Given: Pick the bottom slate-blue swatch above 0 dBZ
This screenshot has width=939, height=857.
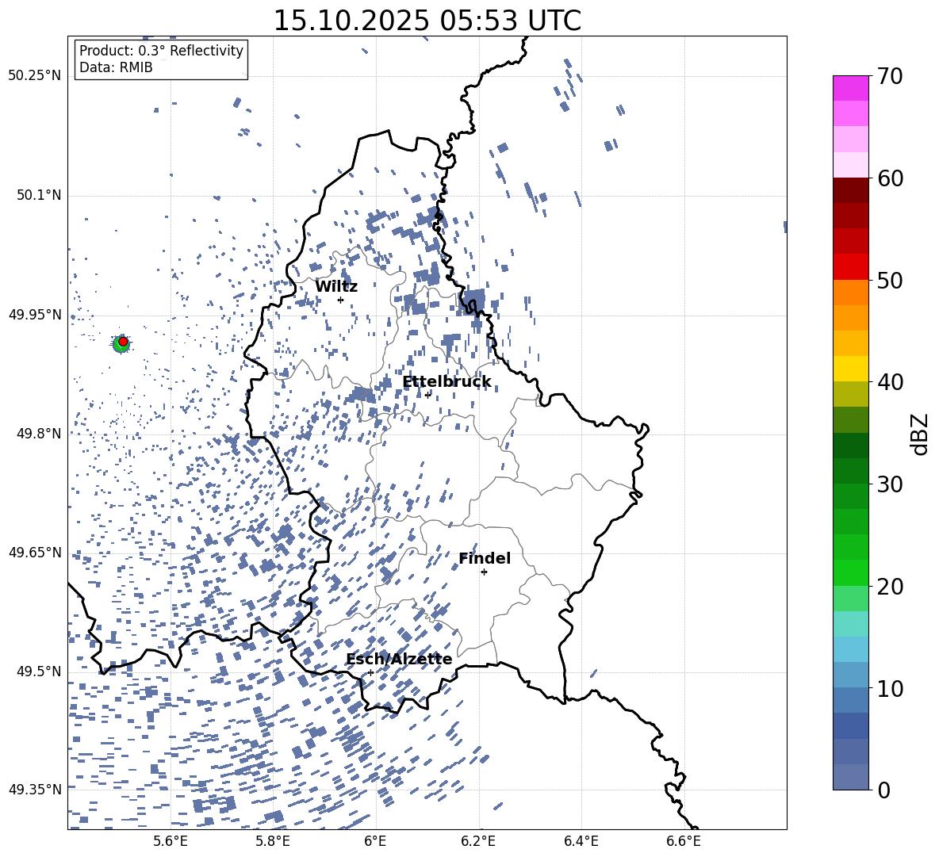Looking at the screenshot, I should (x=850, y=777).
